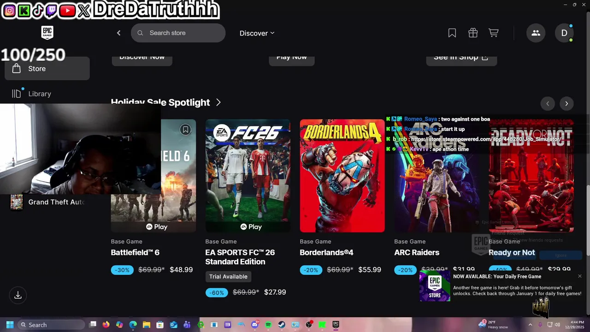Click the -30% discount badge on Battlefield 6
590x332 pixels.
click(x=122, y=270)
